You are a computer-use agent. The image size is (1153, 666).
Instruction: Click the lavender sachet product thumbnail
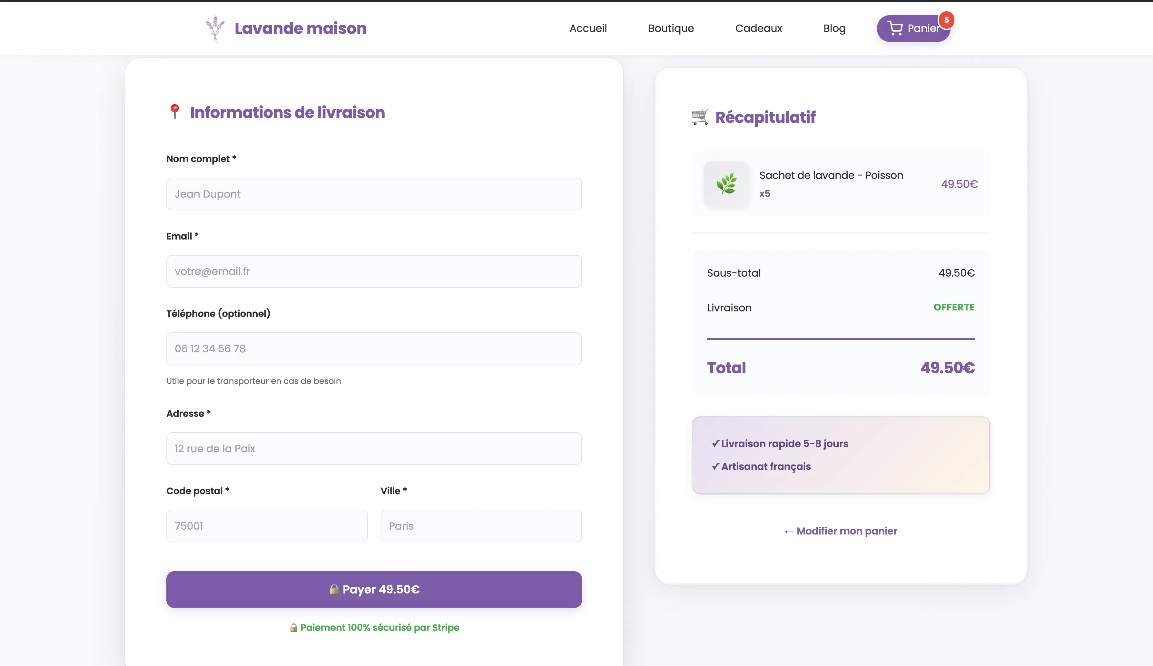coord(726,184)
